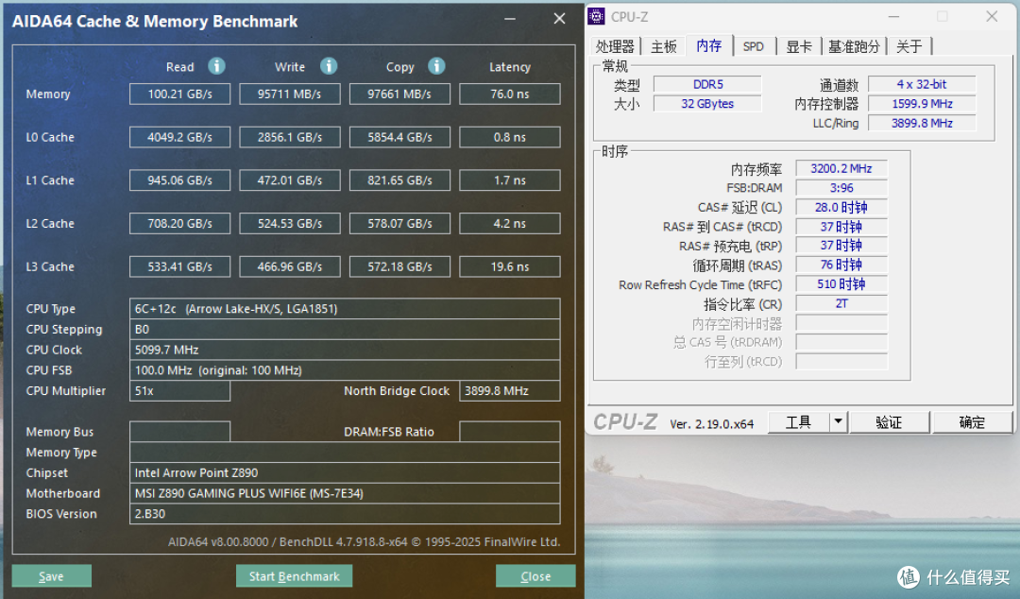Viewport: 1020px width, 599px height.
Task: Click the Close button in AIDA64
Action: [535, 576]
